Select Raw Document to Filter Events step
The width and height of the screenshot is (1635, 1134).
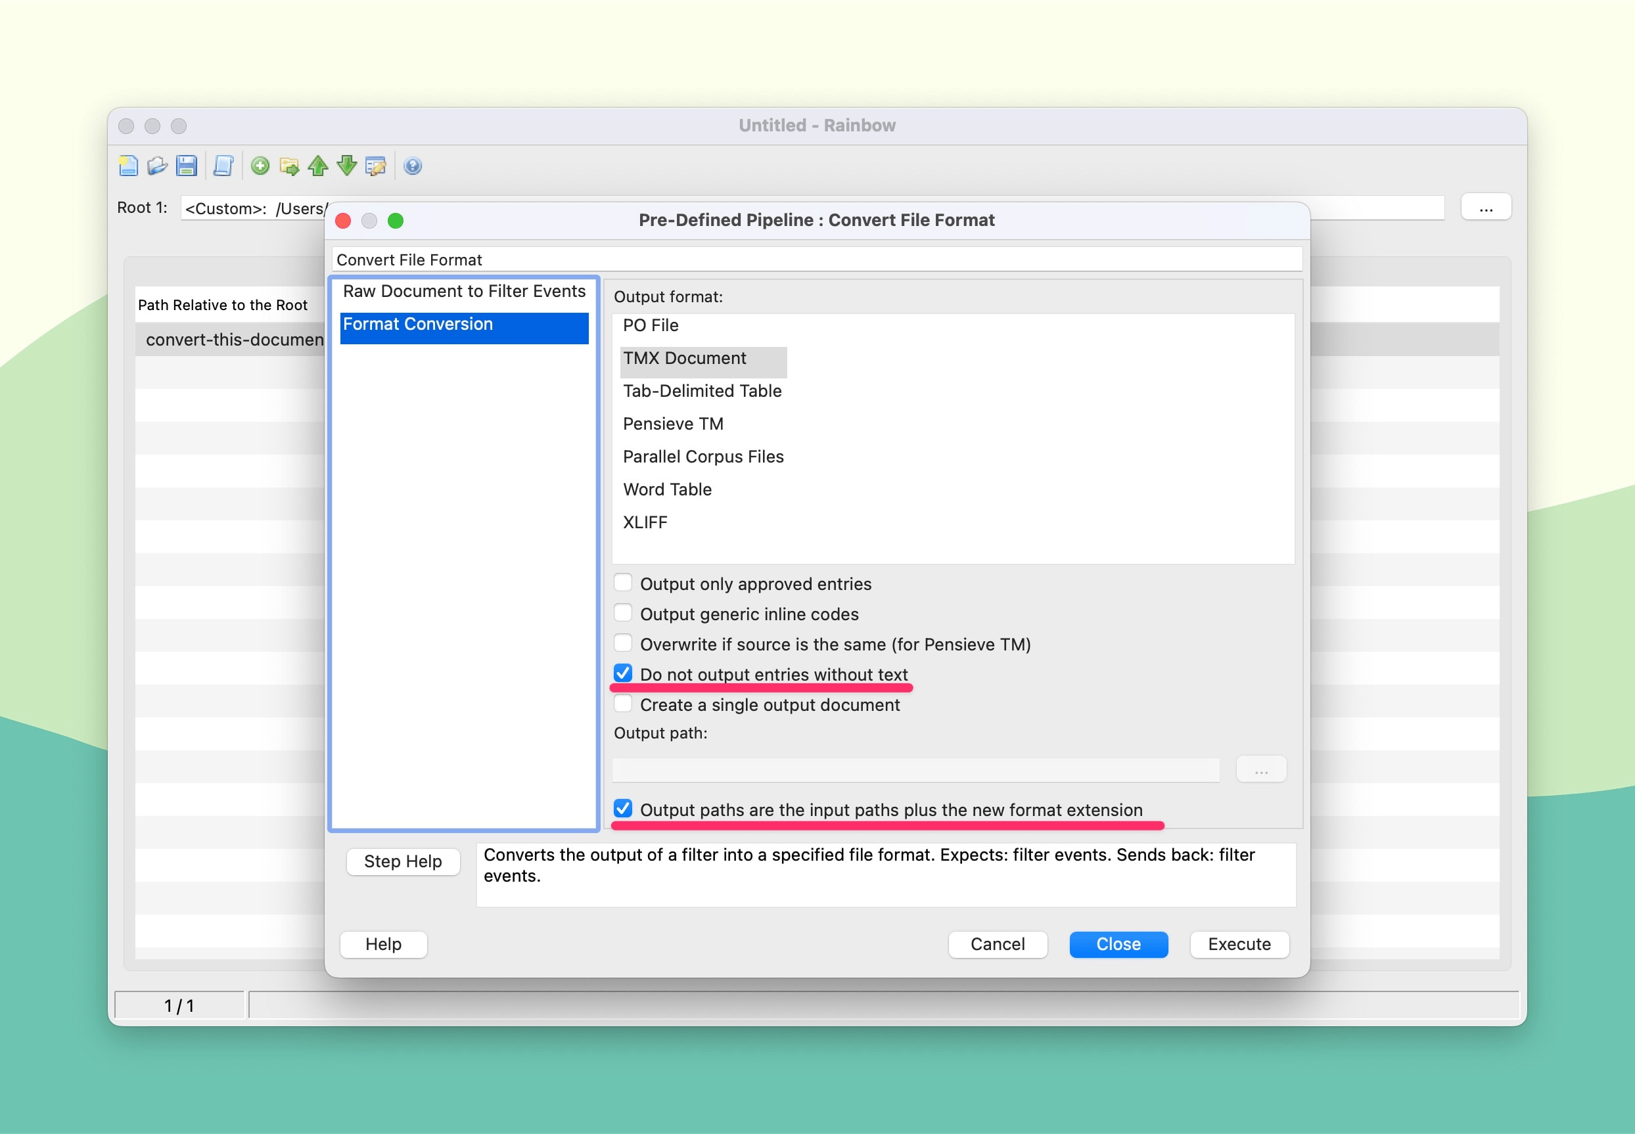coord(464,291)
